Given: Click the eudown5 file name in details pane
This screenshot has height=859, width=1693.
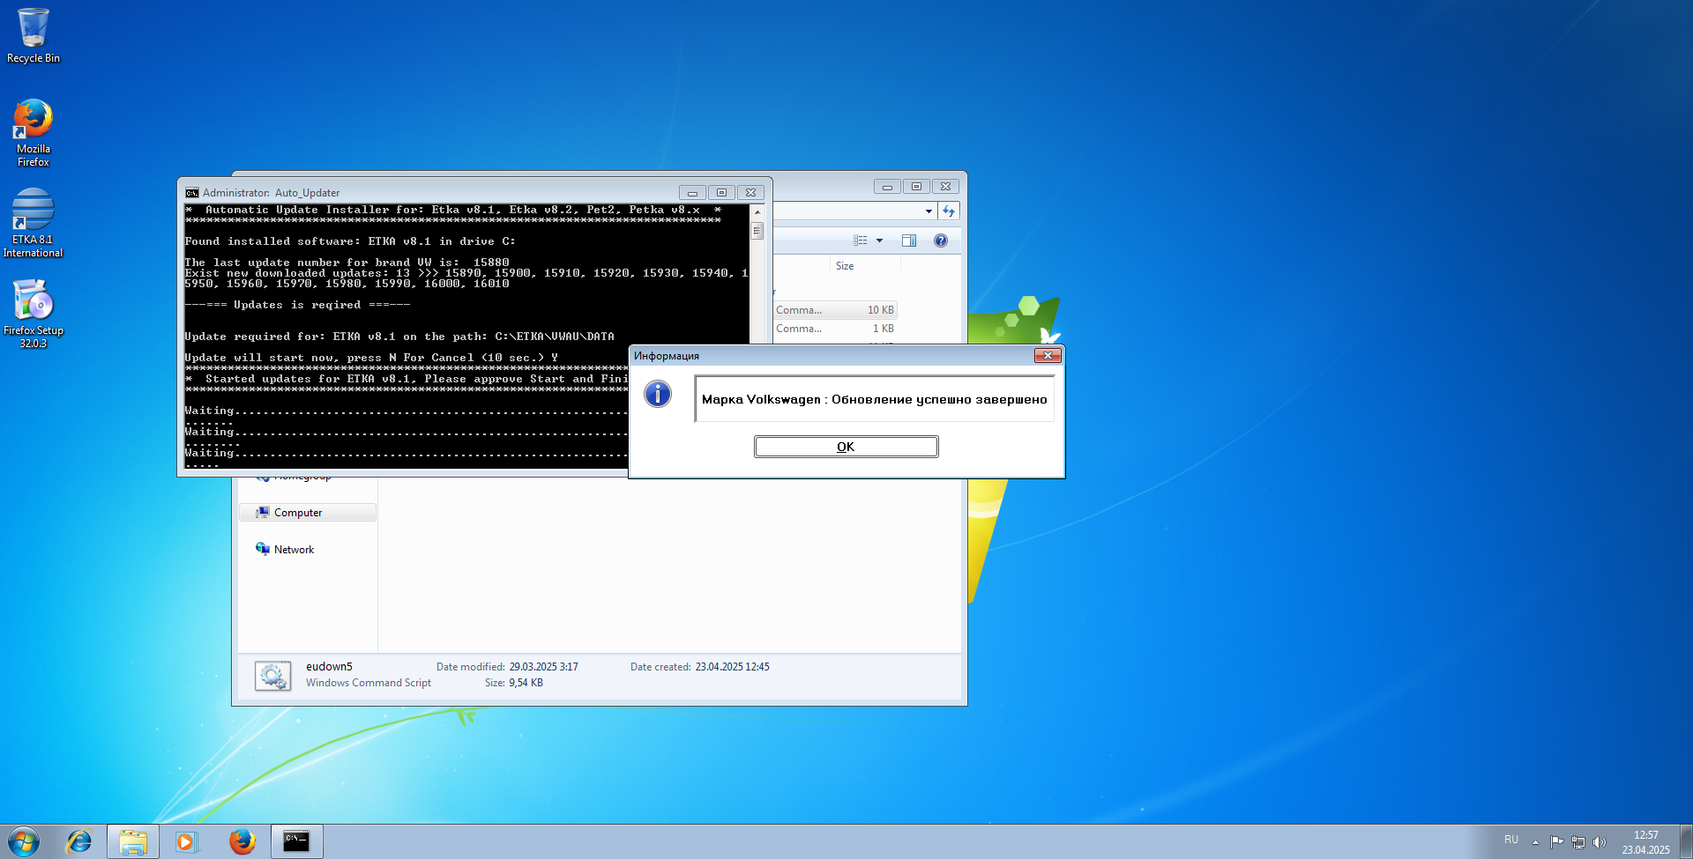Looking at the screenshot, I should click(x=329, y=667).
